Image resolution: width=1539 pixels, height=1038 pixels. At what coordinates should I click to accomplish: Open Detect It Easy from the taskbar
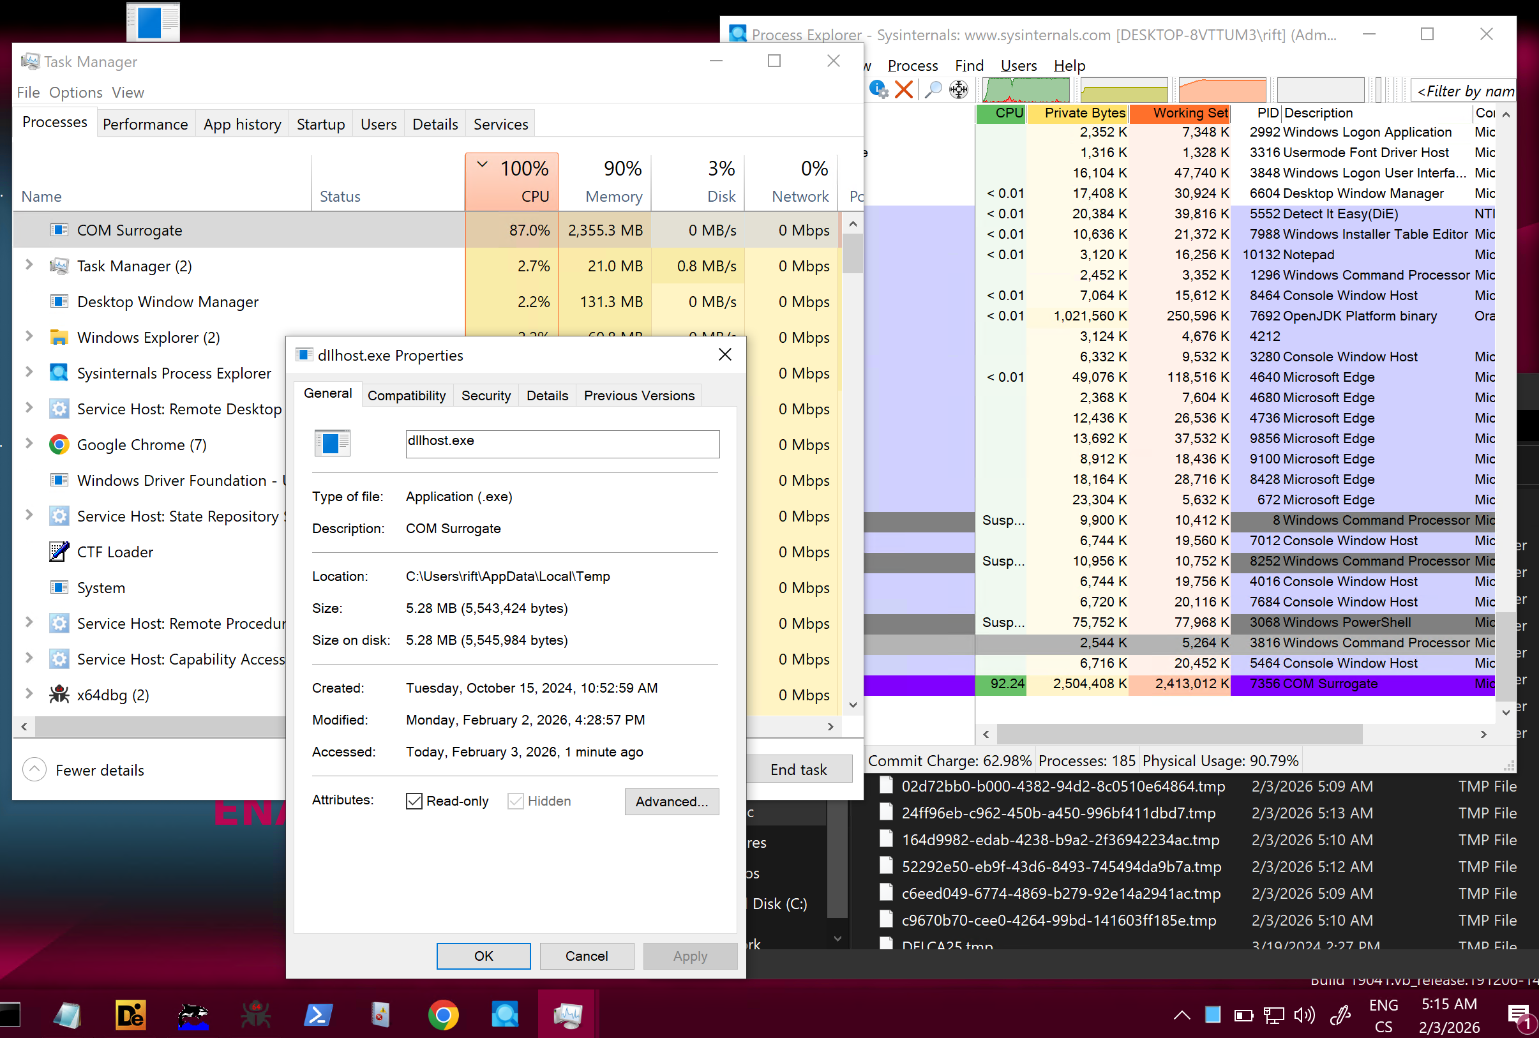[130, 1014]
